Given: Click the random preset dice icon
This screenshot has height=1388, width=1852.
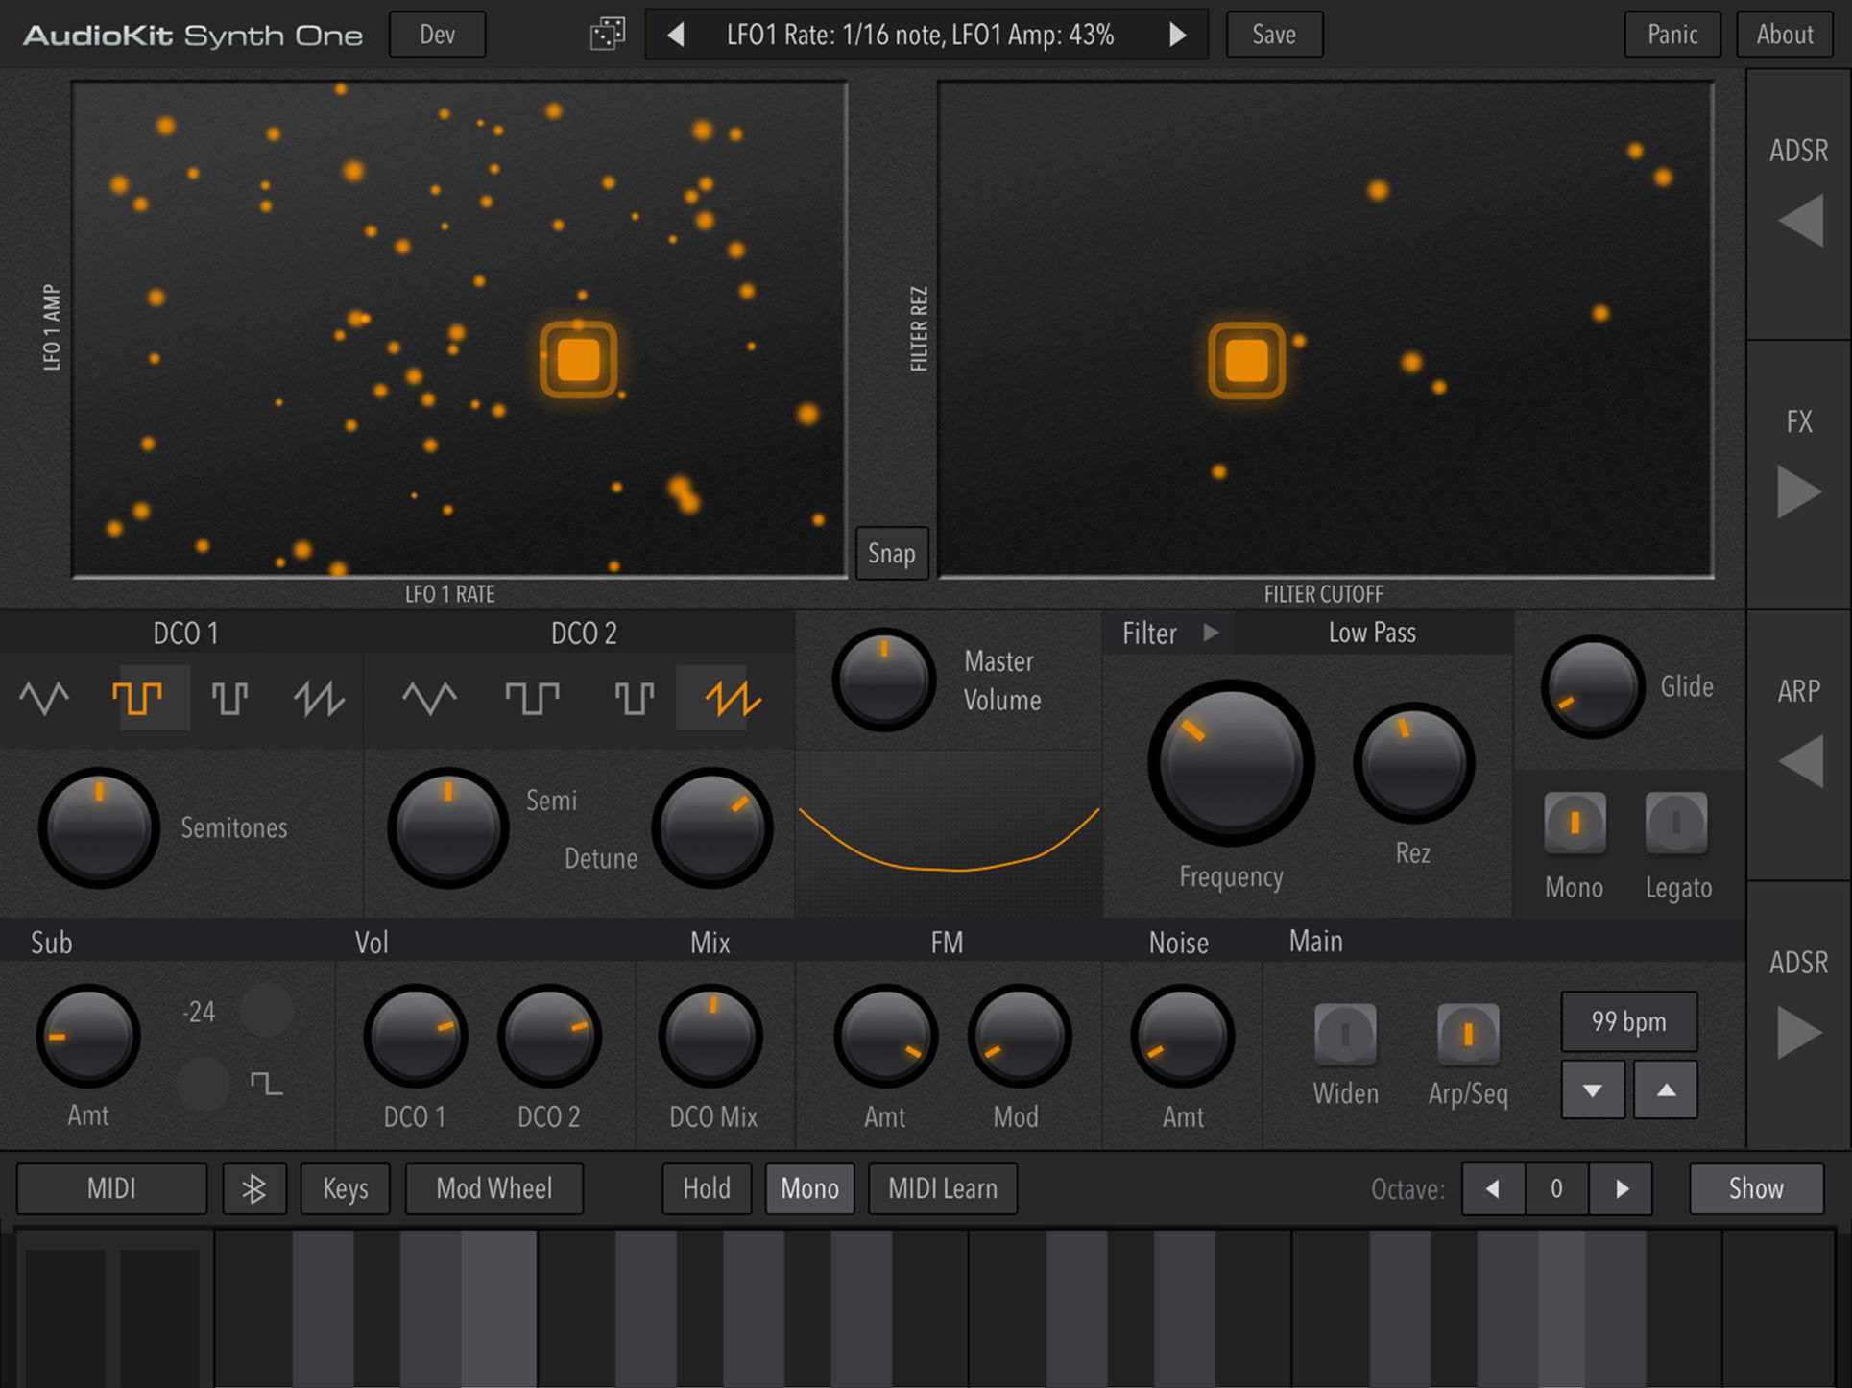Looking at the screenshot, I should (x=607, y=35).
